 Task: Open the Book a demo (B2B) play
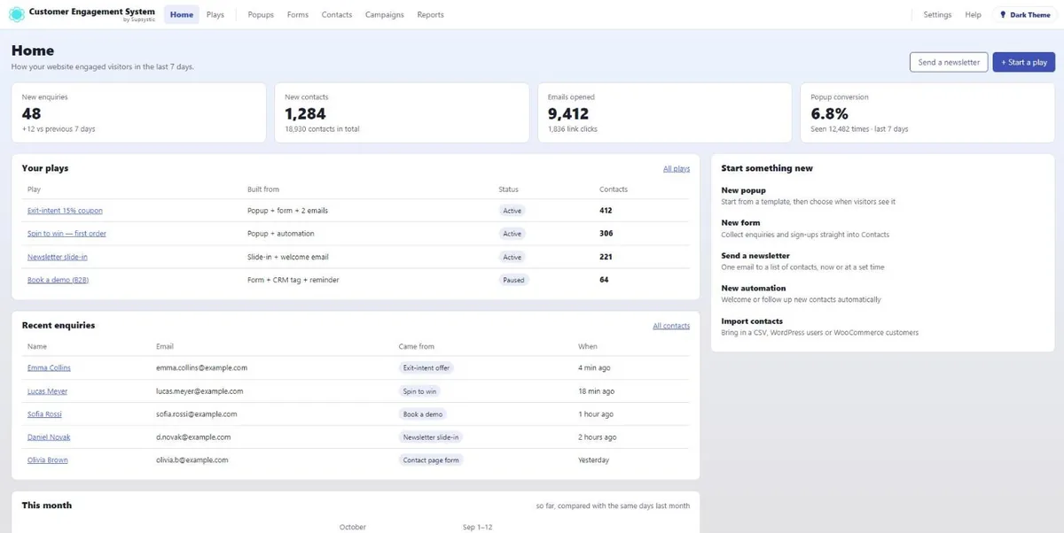(59, 280)
